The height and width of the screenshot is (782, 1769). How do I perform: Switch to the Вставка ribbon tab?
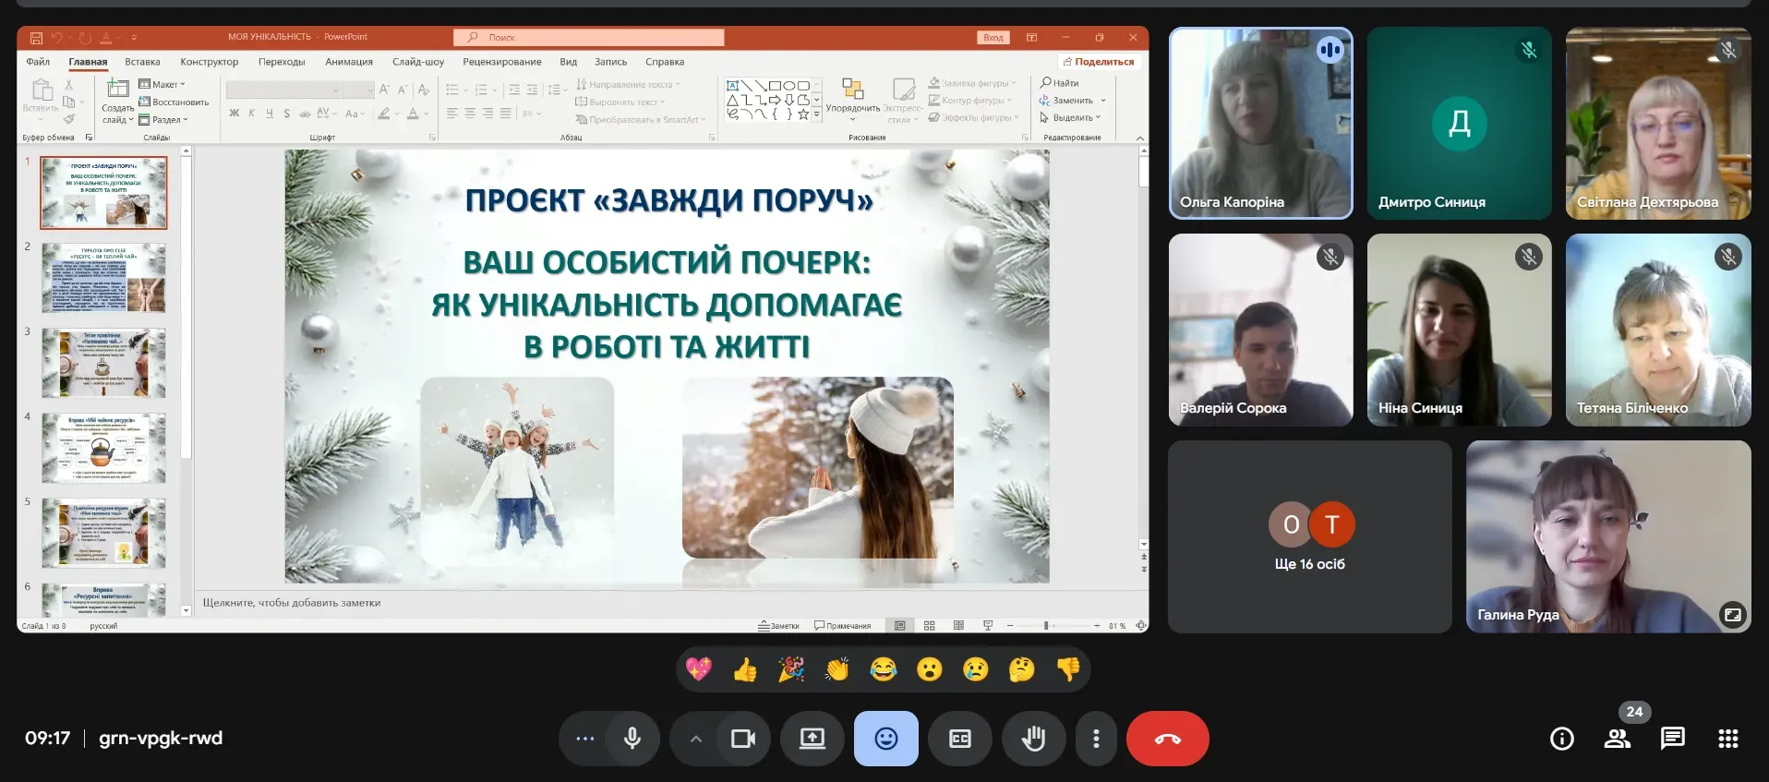142,62
